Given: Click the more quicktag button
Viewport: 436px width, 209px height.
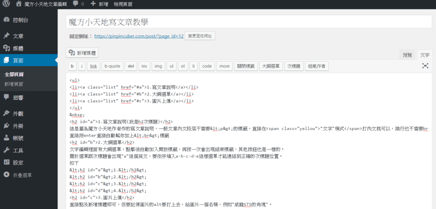Looking at the screenshot, I should (224, 66).
